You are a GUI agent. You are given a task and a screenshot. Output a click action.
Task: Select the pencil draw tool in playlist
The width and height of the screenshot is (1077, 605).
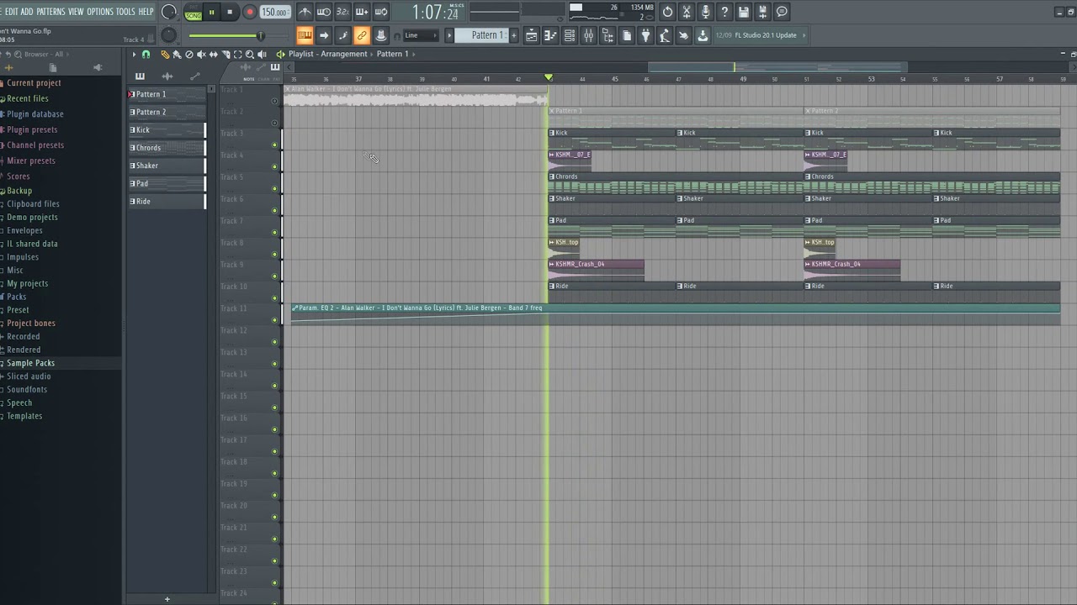click(165, 54)
